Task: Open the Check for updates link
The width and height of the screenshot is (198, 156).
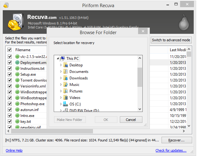Action: (x=171, y=150)
